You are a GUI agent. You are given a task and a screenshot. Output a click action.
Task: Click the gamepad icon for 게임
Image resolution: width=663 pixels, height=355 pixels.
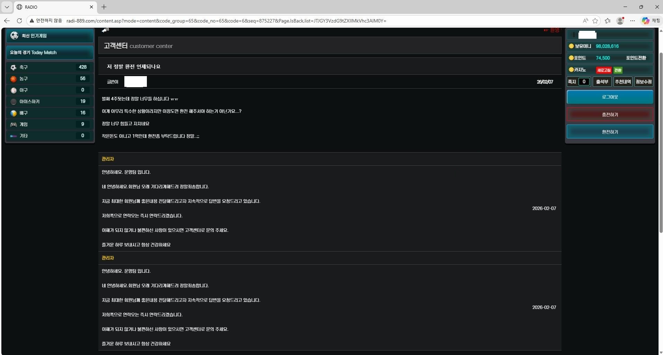tap(14, 125)
